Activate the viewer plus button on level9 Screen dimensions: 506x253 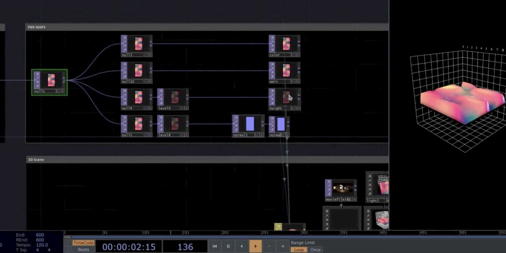tap(186, 108)
